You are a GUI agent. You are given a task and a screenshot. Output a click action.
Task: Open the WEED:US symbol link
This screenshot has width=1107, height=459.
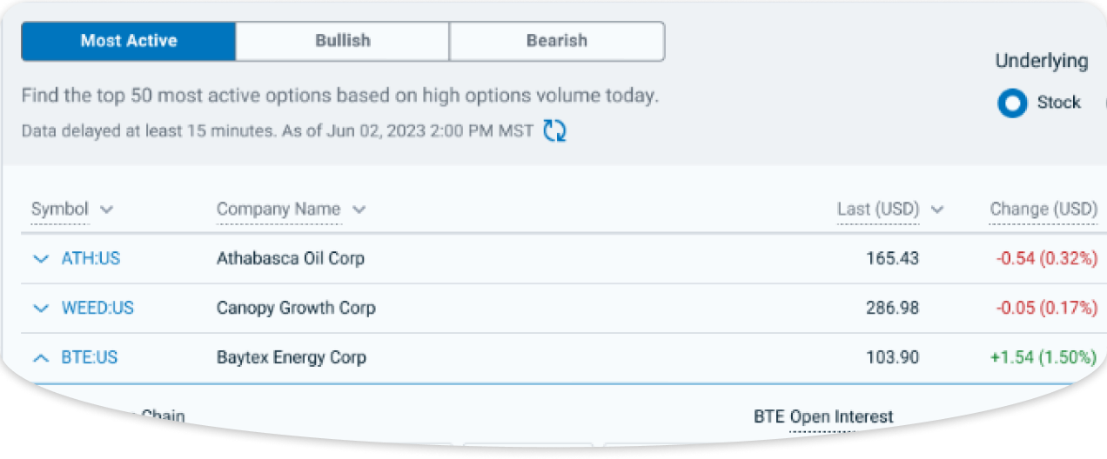(97, 309)
